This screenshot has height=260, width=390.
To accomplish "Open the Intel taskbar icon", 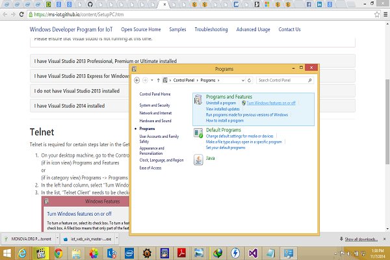I will click(129, 253).
